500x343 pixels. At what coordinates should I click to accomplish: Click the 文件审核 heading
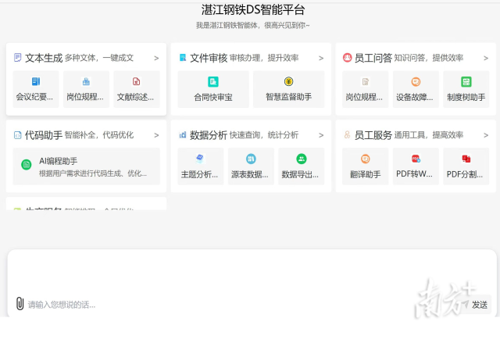[x=209, y=58]
